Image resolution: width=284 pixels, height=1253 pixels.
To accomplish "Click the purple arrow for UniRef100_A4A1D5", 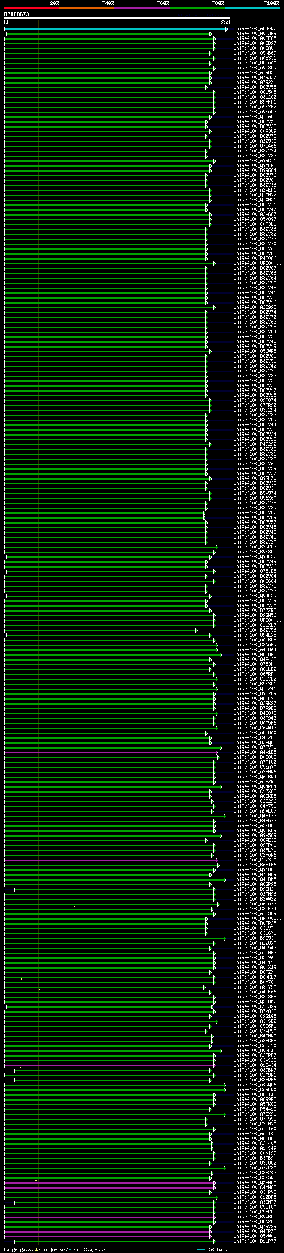I will (111, 753).
